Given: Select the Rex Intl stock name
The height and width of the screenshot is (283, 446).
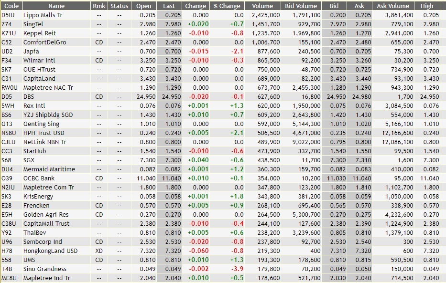Looking at the screenshot, I should pos(34,106).
